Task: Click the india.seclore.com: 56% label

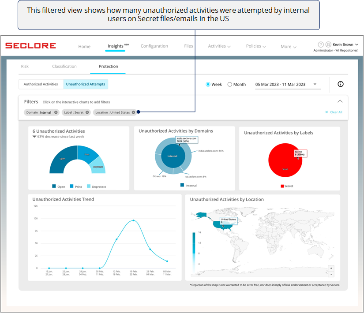Action: [x=211, y=151]
